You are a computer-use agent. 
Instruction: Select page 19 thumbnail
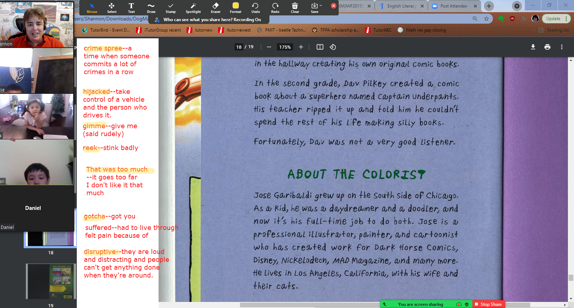tap(51, 281)
